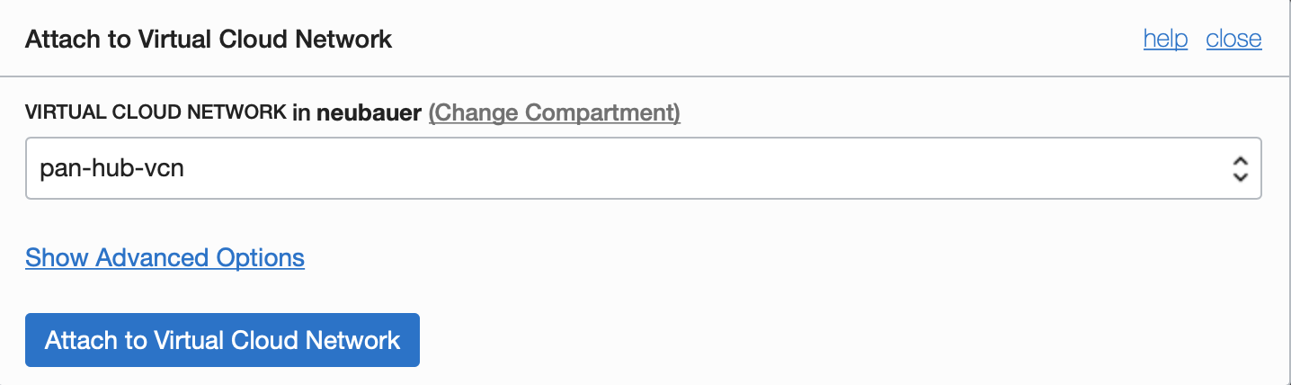The height and width of the screenshot is (385, 1291).
Task: Click the neubauer compartment name
Action: [369, 112]
